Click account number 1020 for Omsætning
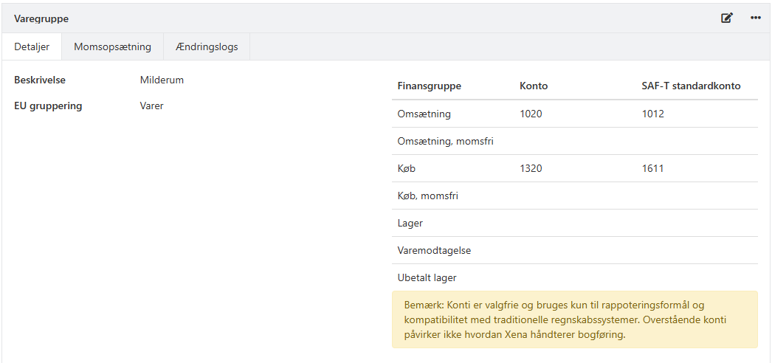The image size is (772, 363). (531, 114)
